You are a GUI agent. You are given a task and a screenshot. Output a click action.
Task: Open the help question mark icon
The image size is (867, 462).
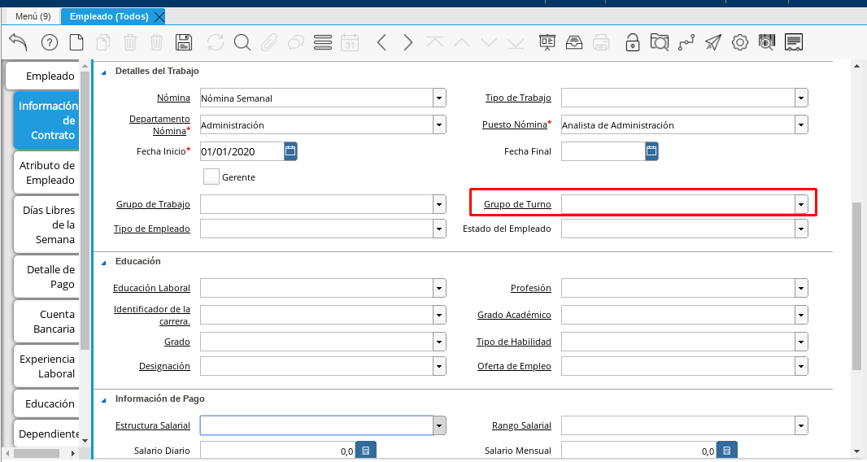[x=50, y=42]
